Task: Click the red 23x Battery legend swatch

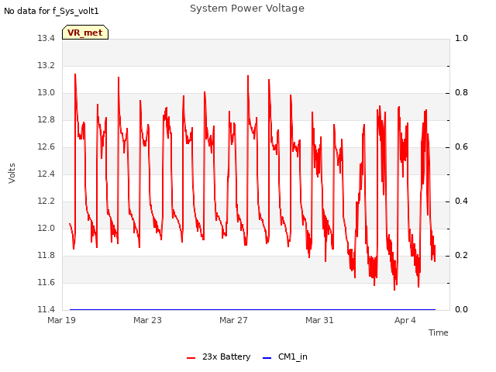Action: [191, 358]
